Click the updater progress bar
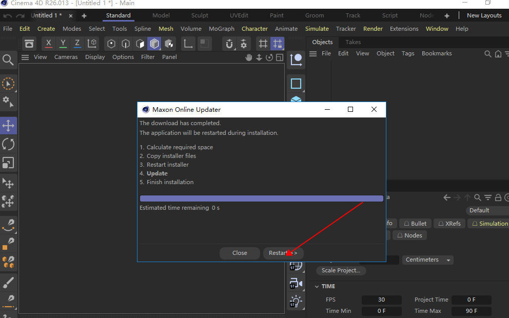The width and height of the screenshot is (509, 318). pyautogui.click(x=261, y=198)
